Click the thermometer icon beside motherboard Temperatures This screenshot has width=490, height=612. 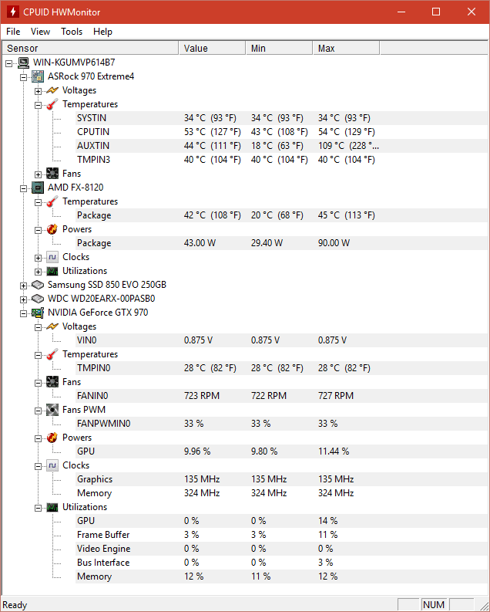52,104
